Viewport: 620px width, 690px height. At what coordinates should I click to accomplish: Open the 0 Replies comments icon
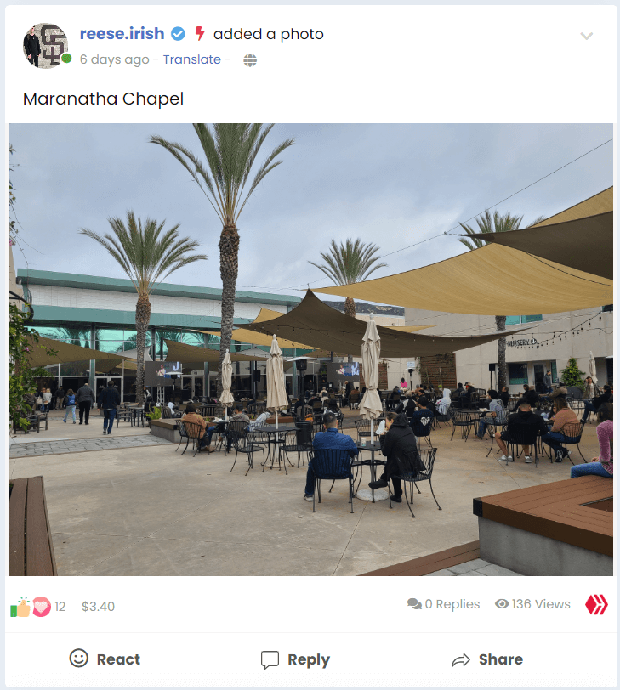pyautogui.click(x=414, y=604)
